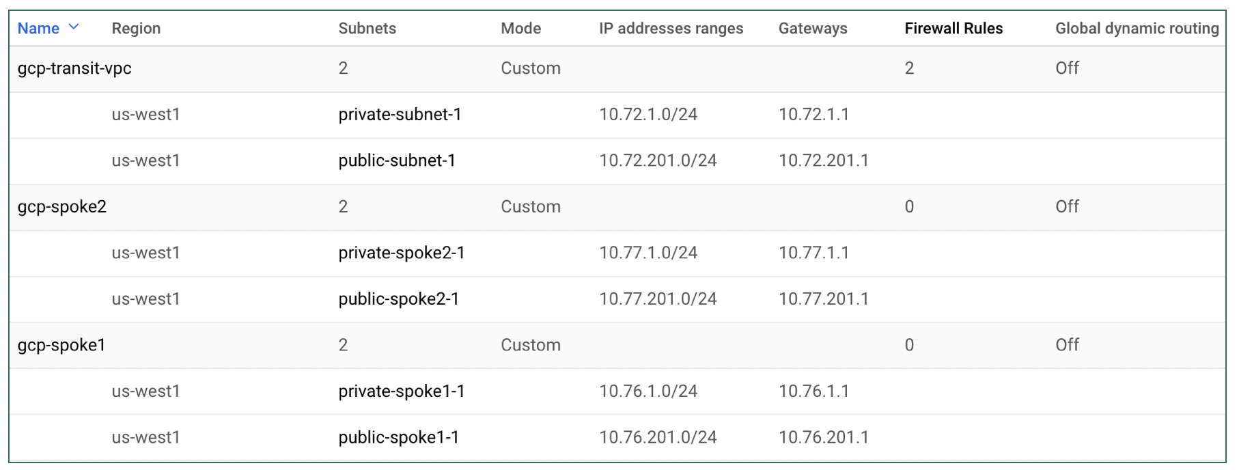The image size is (1239, 470).
Task: Select the Firewall Rules column header
Action: 953,28
